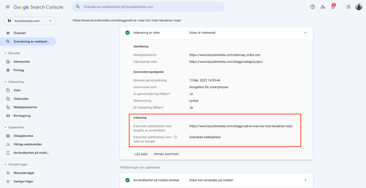Click green check beside Indexering av sidor

(128, 33)
